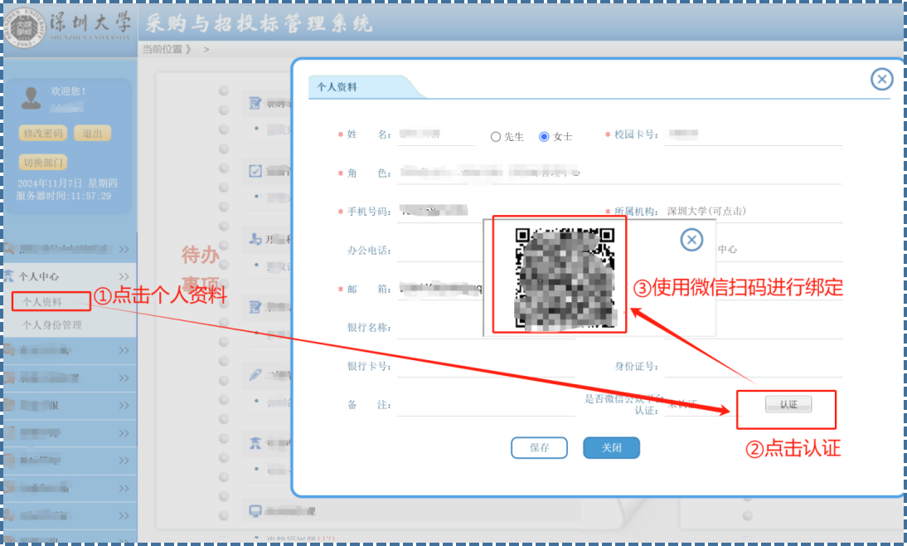The height and width of the screenshot is (546, 907).
Task: Click the pen icon in the background list
Action: coord(255,374)
